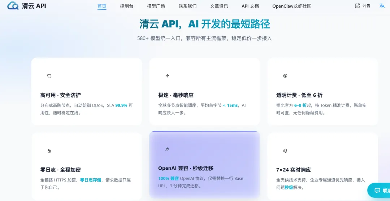This screenshot has height=201, width=390.
Task: Open the 公告 announcement icon
Action: (x=357, y=6)
